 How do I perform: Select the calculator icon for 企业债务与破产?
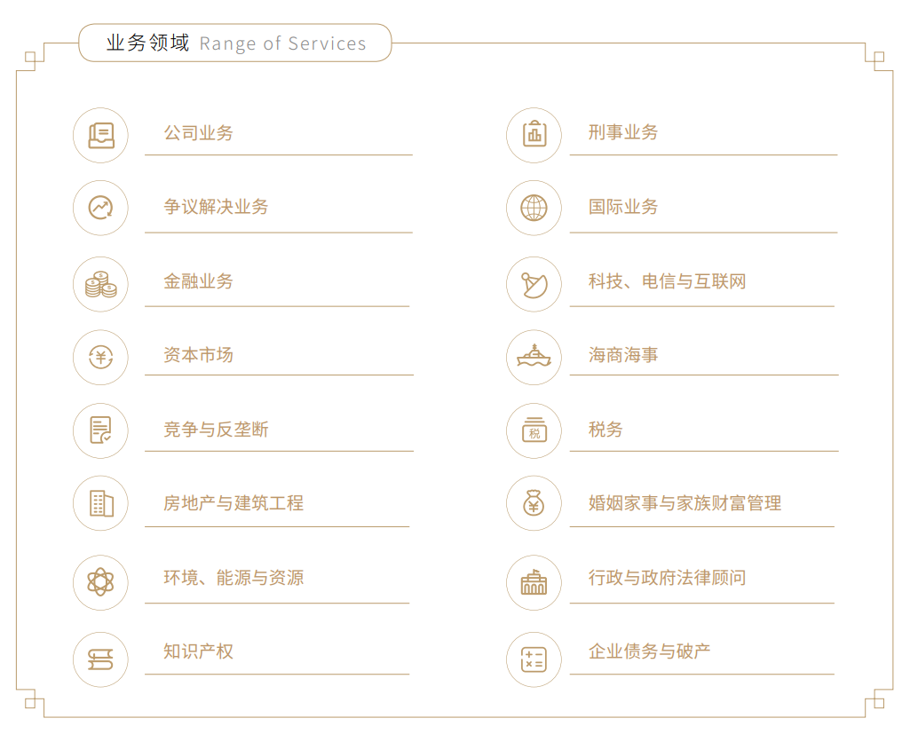coord(533,659)
